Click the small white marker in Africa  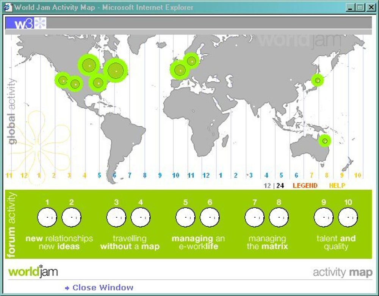click(x=214, y=120)
